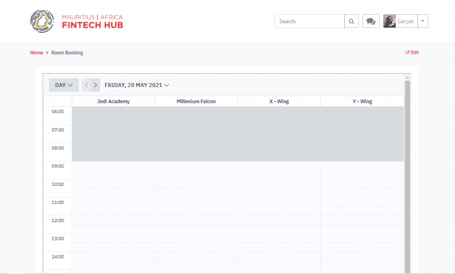Open the DAY view dropdown

click(64, 85)
